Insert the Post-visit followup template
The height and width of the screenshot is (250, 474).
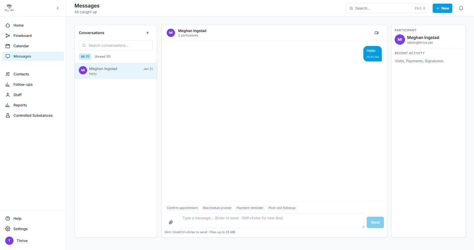(x=282, y=208)
